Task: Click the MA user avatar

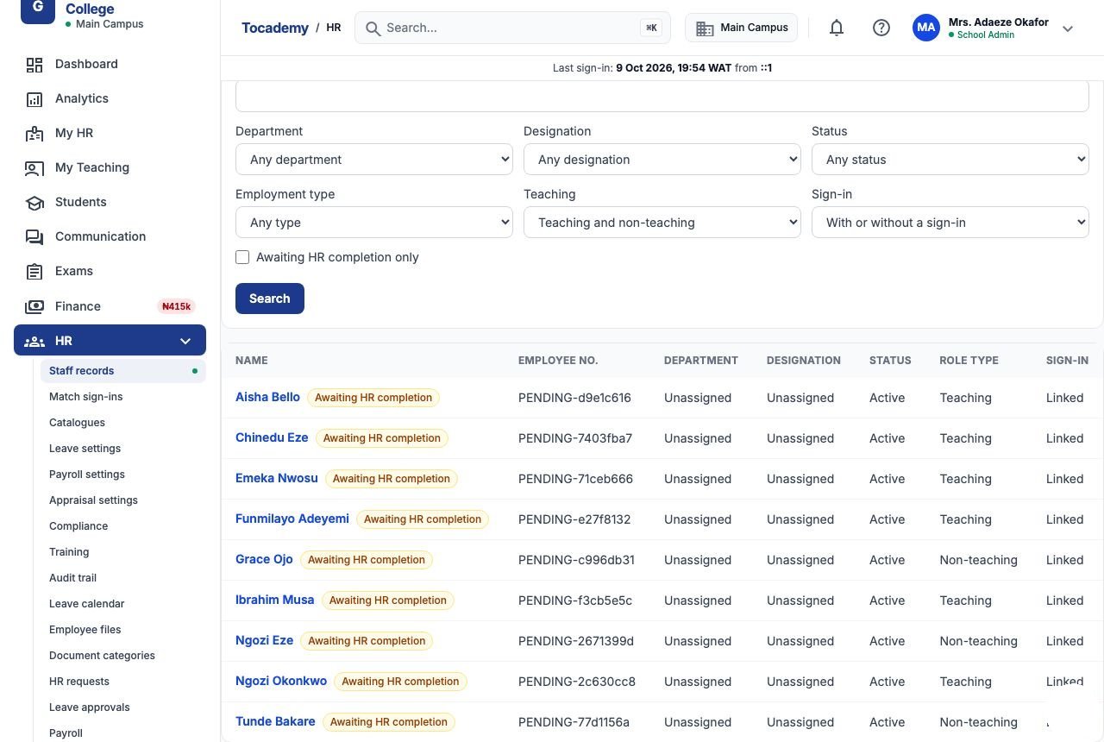Action: click(x=926, y=28)
